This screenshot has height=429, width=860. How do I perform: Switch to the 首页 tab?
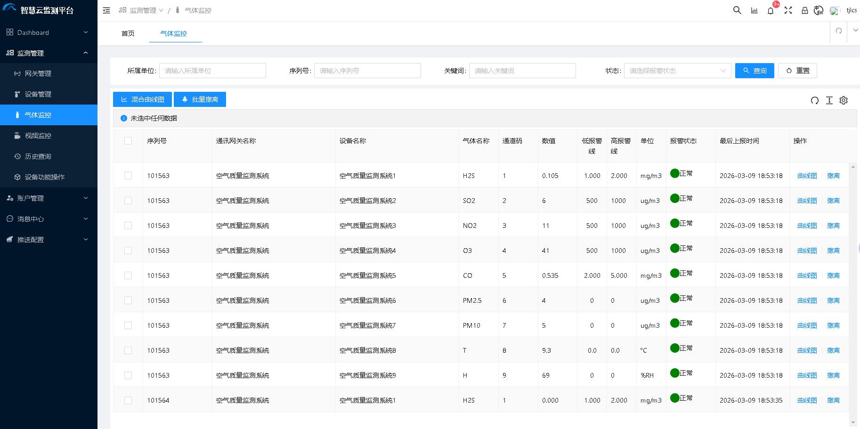[x=128, y=33]
